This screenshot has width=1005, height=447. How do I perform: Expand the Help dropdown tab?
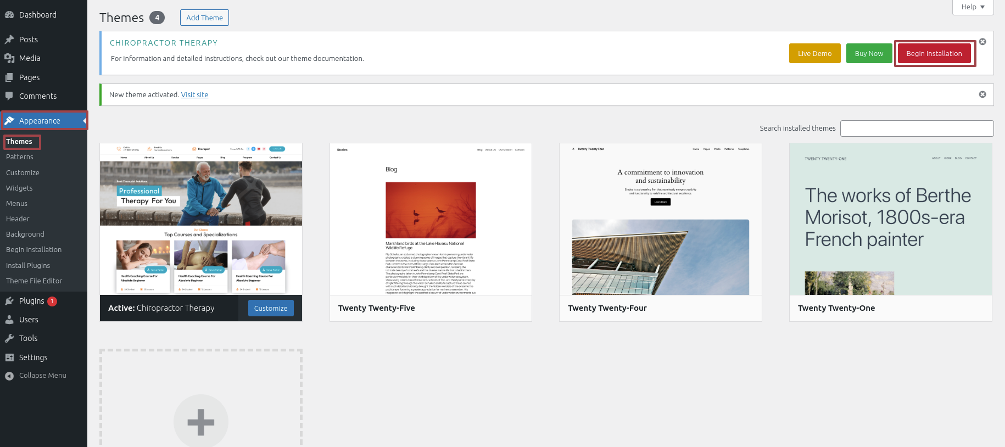(973, 7)
